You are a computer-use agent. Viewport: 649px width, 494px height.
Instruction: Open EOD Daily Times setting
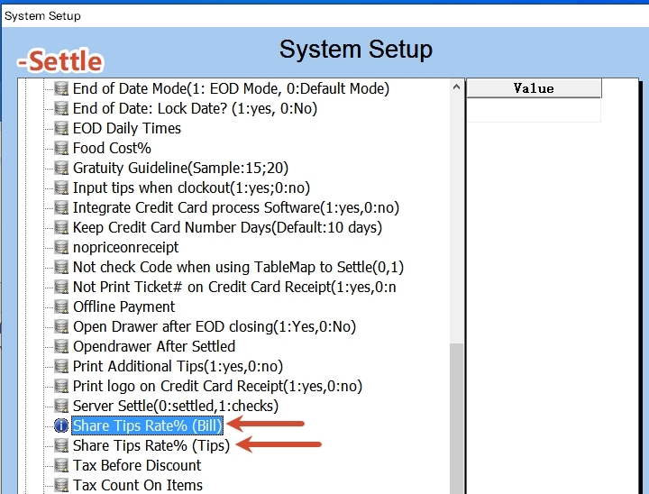click(127, 128)
